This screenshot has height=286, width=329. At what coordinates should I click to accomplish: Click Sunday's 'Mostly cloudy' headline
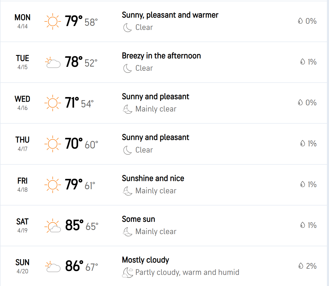pos(145,260)
